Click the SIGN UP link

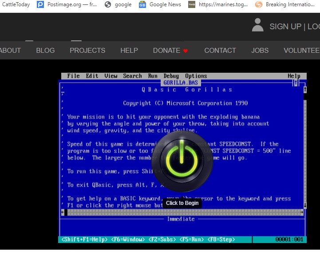[285, 27]
